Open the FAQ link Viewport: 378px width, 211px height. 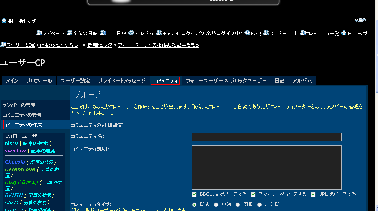pos(256,33)
